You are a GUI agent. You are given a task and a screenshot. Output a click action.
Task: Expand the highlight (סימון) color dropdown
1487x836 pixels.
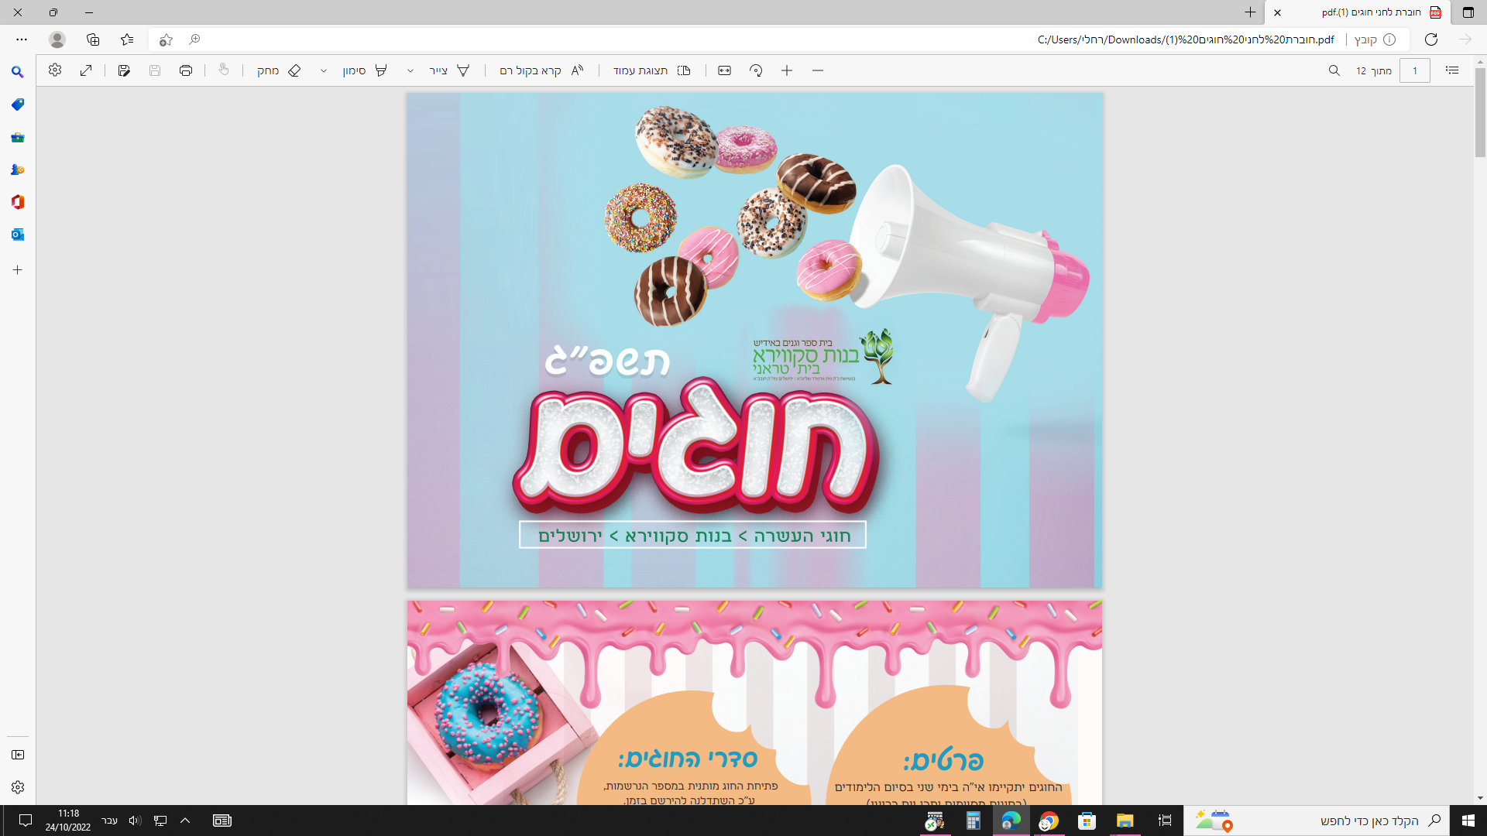click(x=324, y=70)
